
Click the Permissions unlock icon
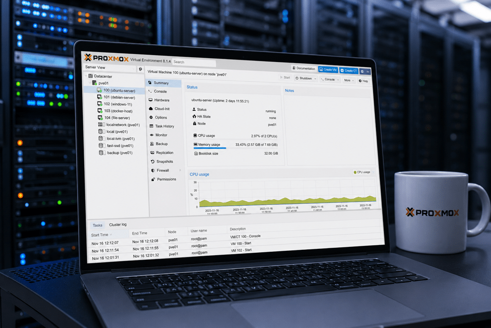click(153, 179)
